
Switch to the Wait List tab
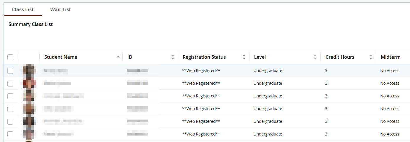[x=61, y=9]
